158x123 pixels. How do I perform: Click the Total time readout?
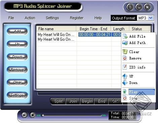122,113
